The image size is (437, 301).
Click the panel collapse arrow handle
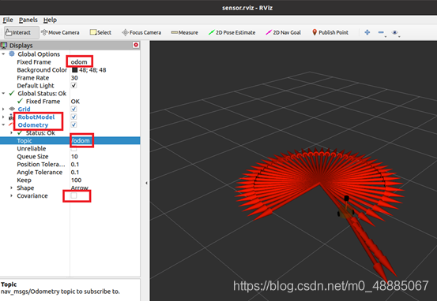147,183
